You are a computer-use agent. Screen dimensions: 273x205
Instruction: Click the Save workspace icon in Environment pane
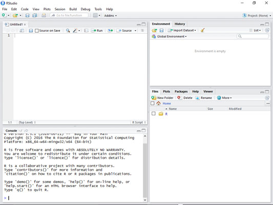161,30
